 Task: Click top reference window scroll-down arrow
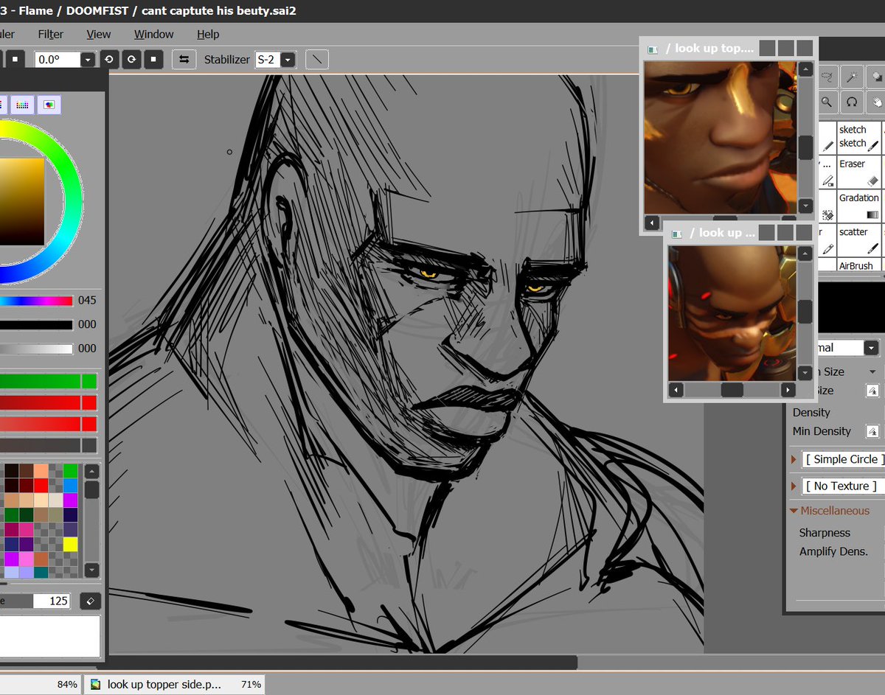click(x=805, y=206)
